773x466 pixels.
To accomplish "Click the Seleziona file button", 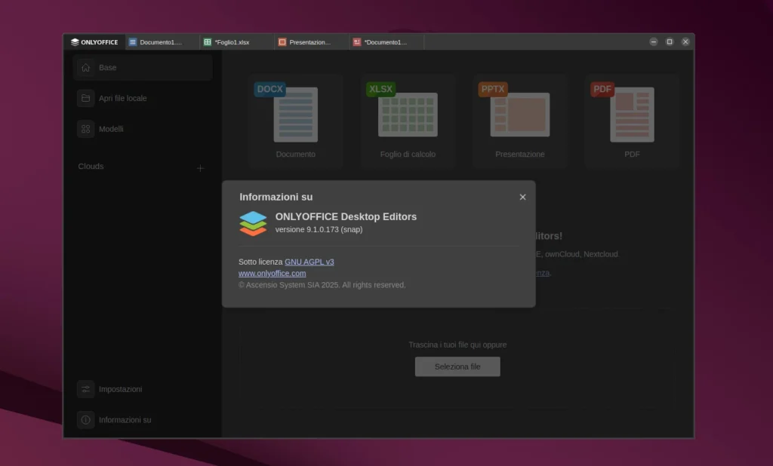I will 457,366.
